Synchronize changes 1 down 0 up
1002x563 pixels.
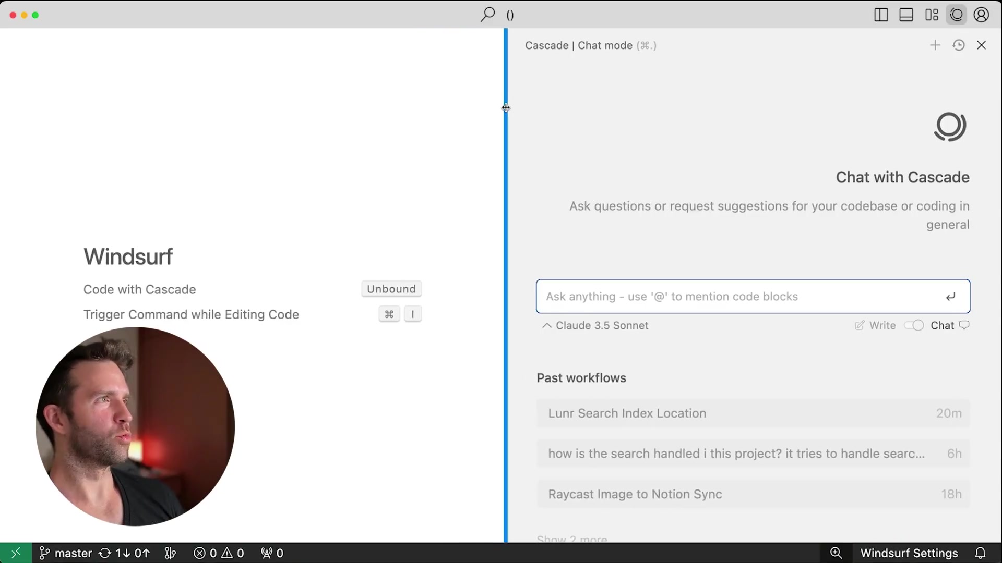pyautogui.click(x=125, y=553)
